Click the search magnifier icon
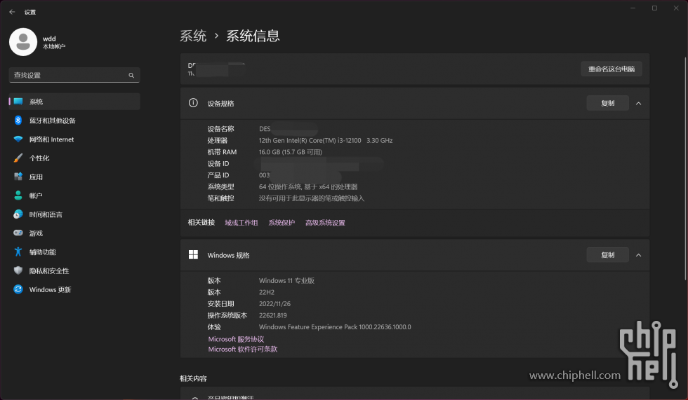Image resolution: width=688 pixels, height=400 pixels. pyautogui.click(x=131, y=75)
